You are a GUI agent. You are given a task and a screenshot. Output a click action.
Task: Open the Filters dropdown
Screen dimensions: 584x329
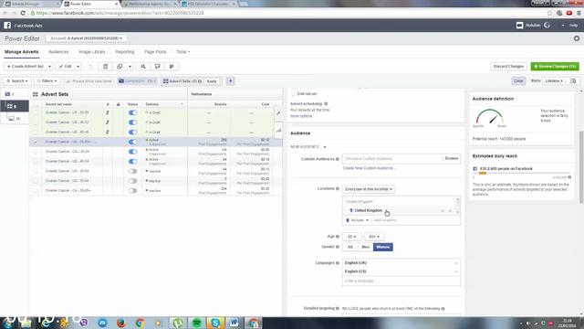click(x=47, y=81)
